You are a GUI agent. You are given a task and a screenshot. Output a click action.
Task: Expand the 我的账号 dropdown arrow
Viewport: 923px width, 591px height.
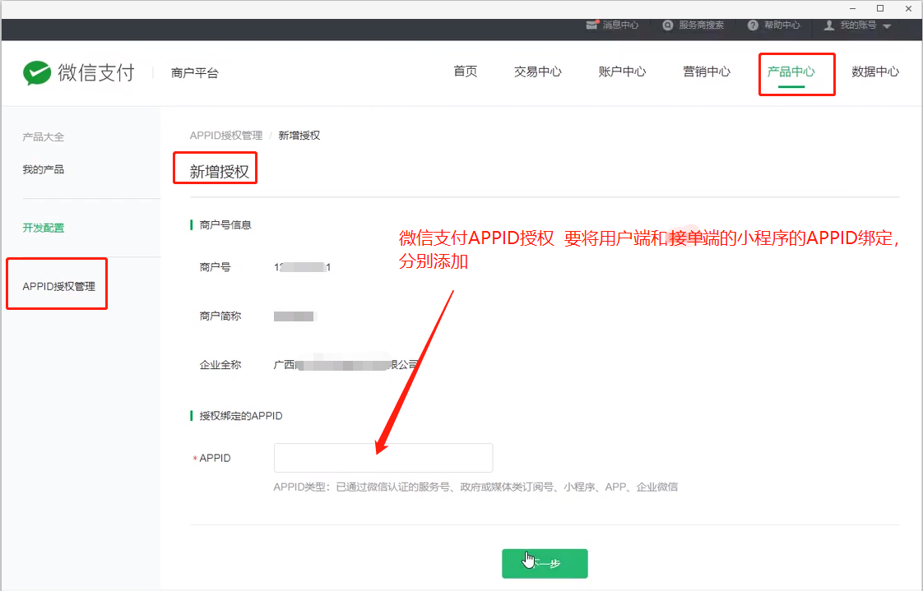tap(887, 25)
